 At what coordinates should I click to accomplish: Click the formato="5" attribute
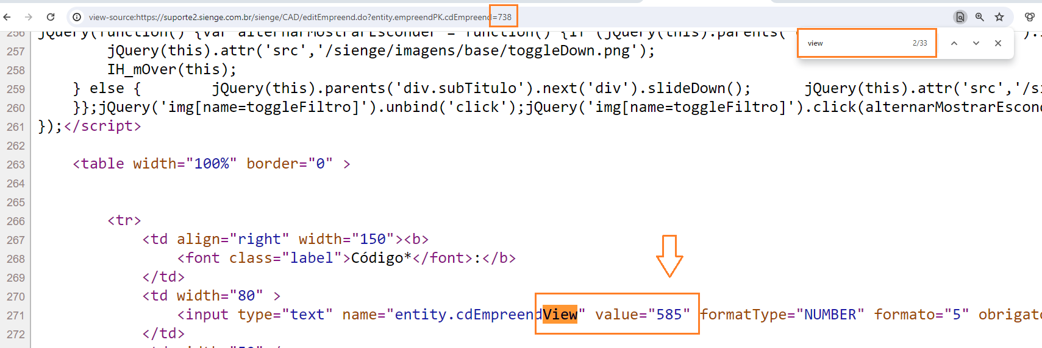click(x=921, y=315)
